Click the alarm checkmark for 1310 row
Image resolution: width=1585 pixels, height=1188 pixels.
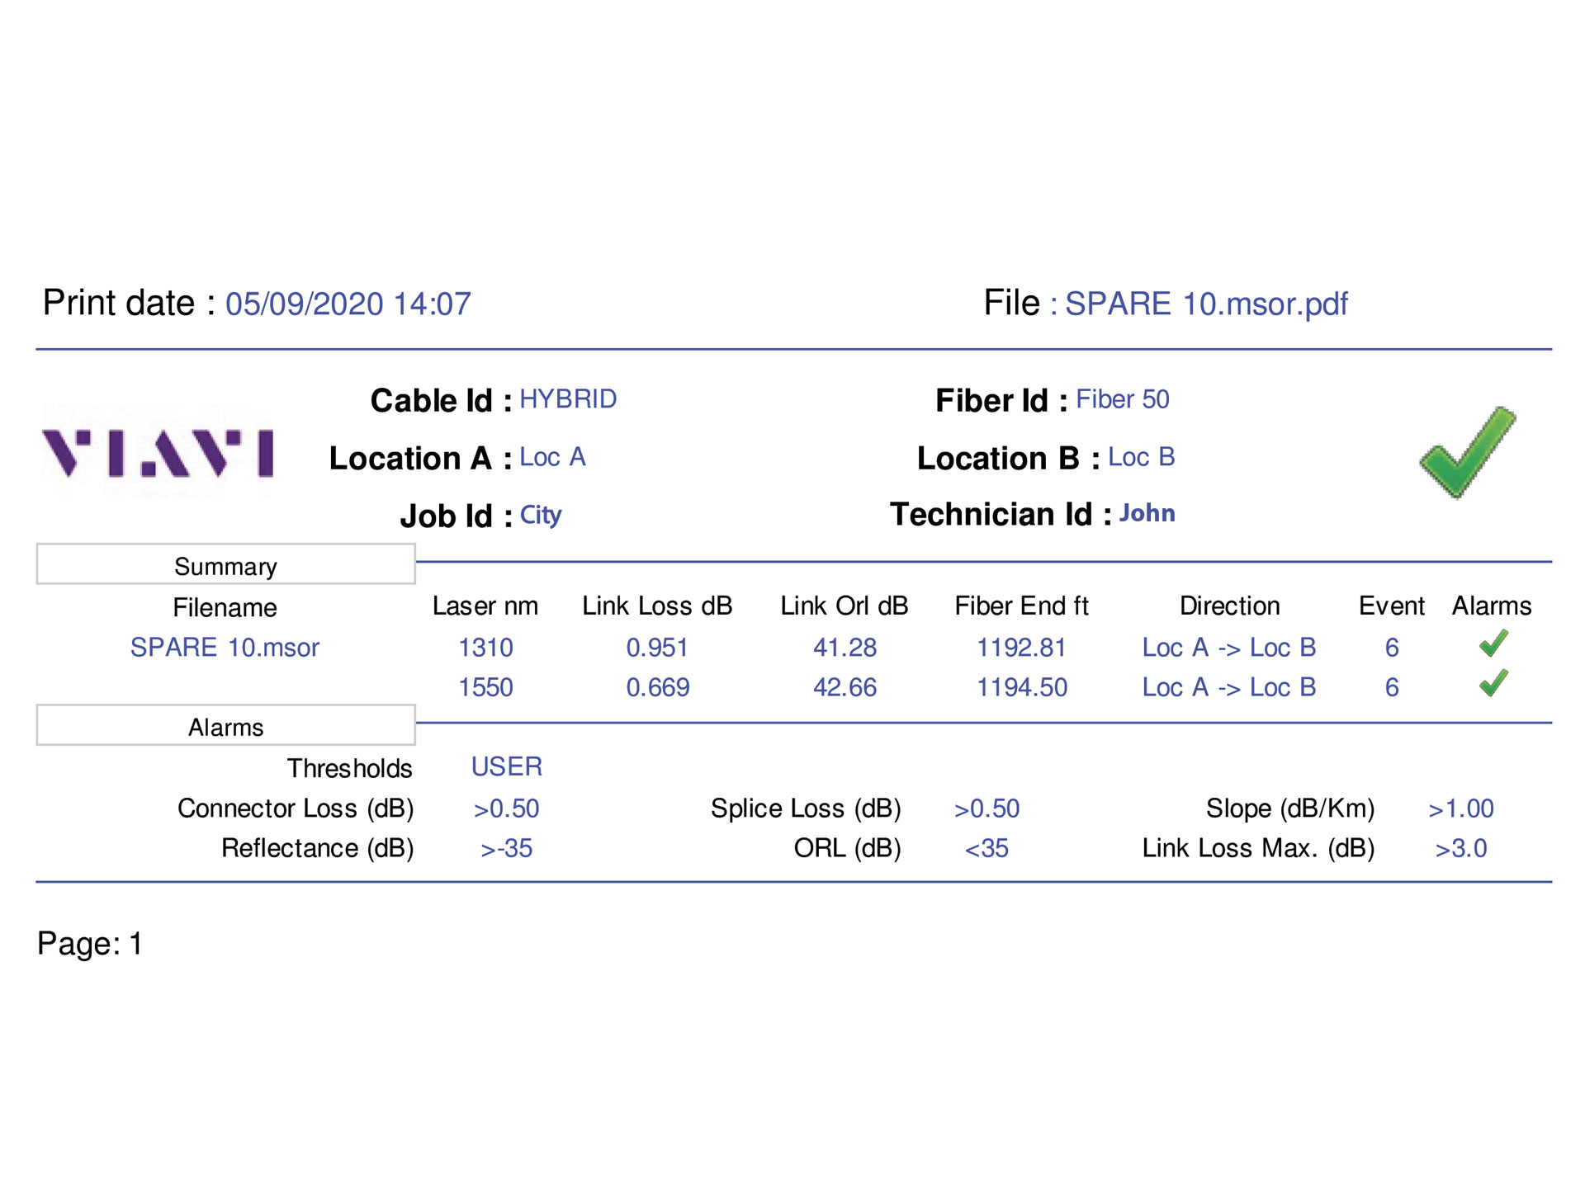point(1493,644)
